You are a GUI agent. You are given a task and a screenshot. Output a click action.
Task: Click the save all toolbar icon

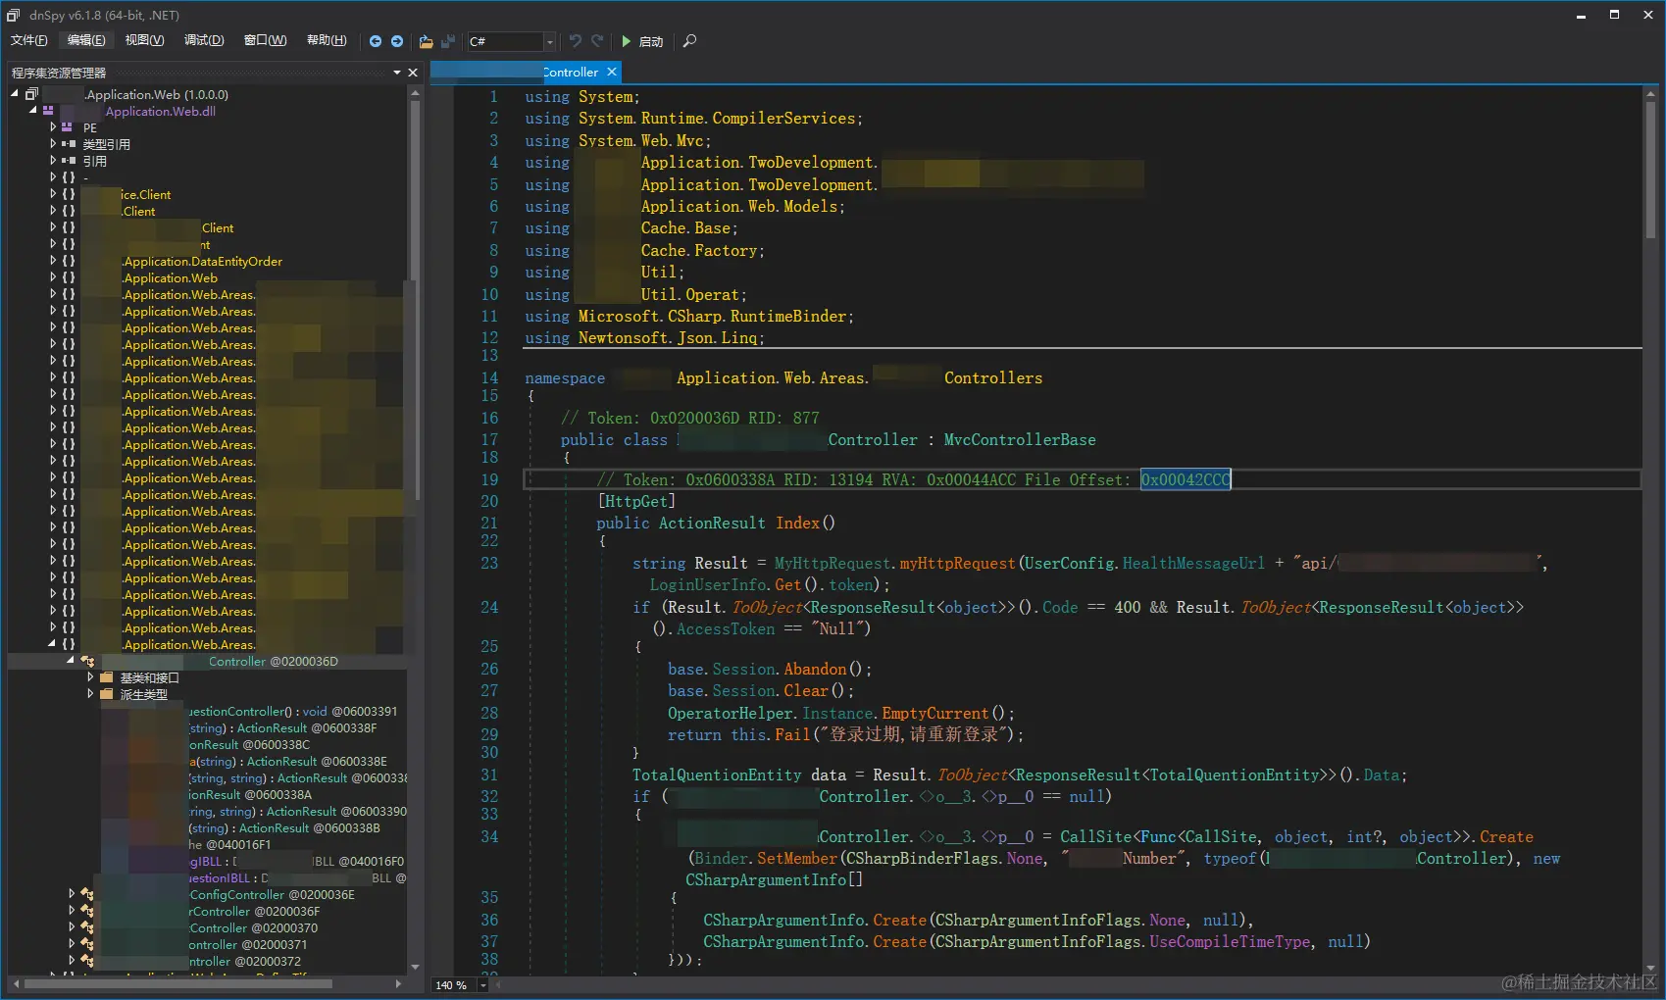click(448, 41)
